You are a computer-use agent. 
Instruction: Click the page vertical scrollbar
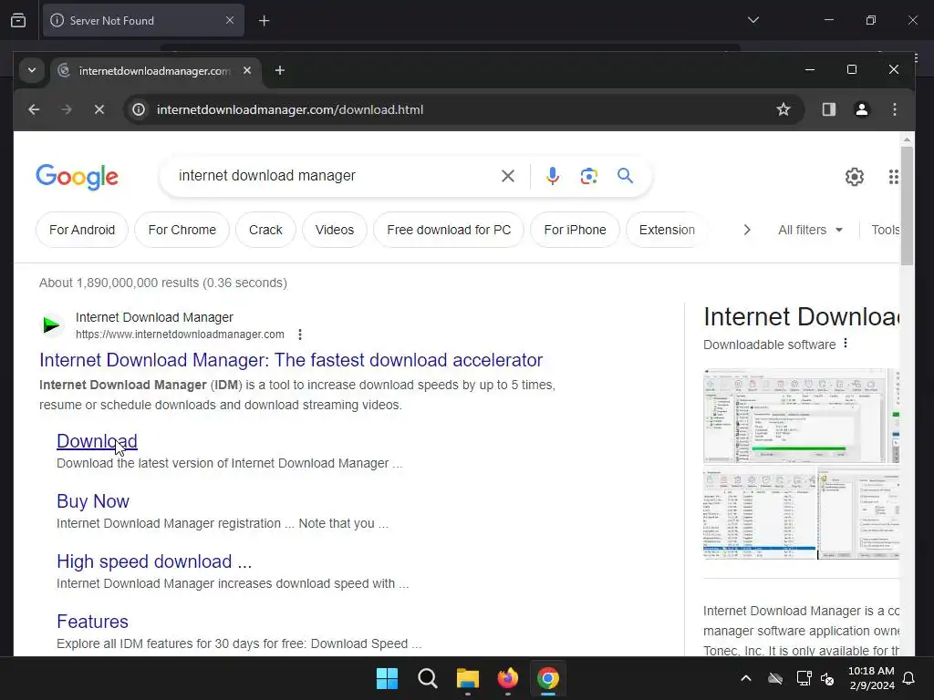pos(907,205)
